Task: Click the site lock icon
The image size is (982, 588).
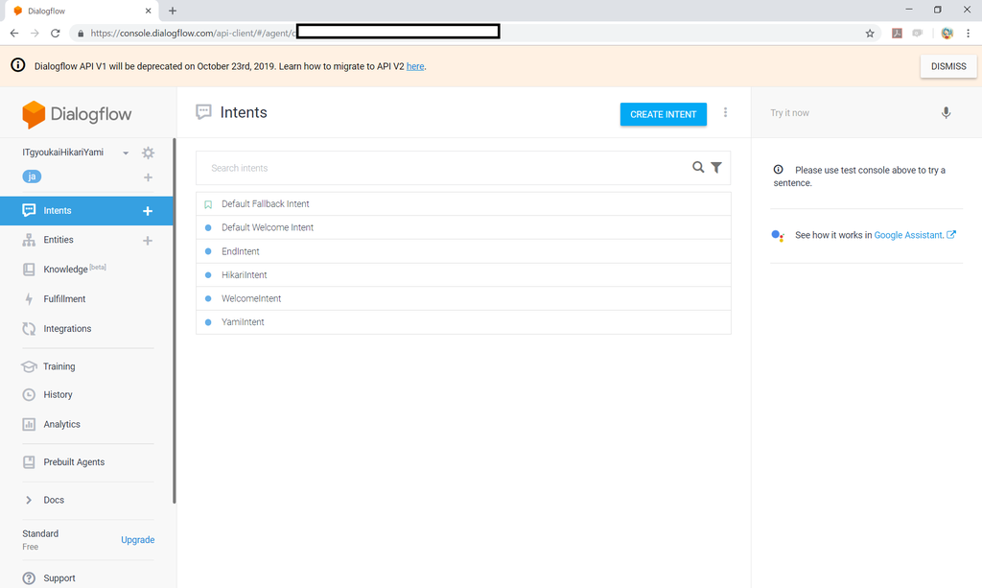Action: pos(81,34)
